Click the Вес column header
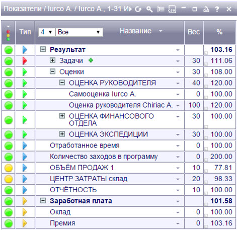The image size is (237, 230). (x=194, y=32)
